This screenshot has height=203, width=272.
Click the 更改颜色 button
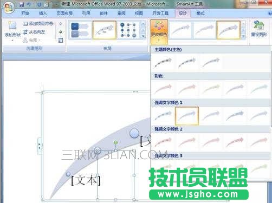(159, 31)
